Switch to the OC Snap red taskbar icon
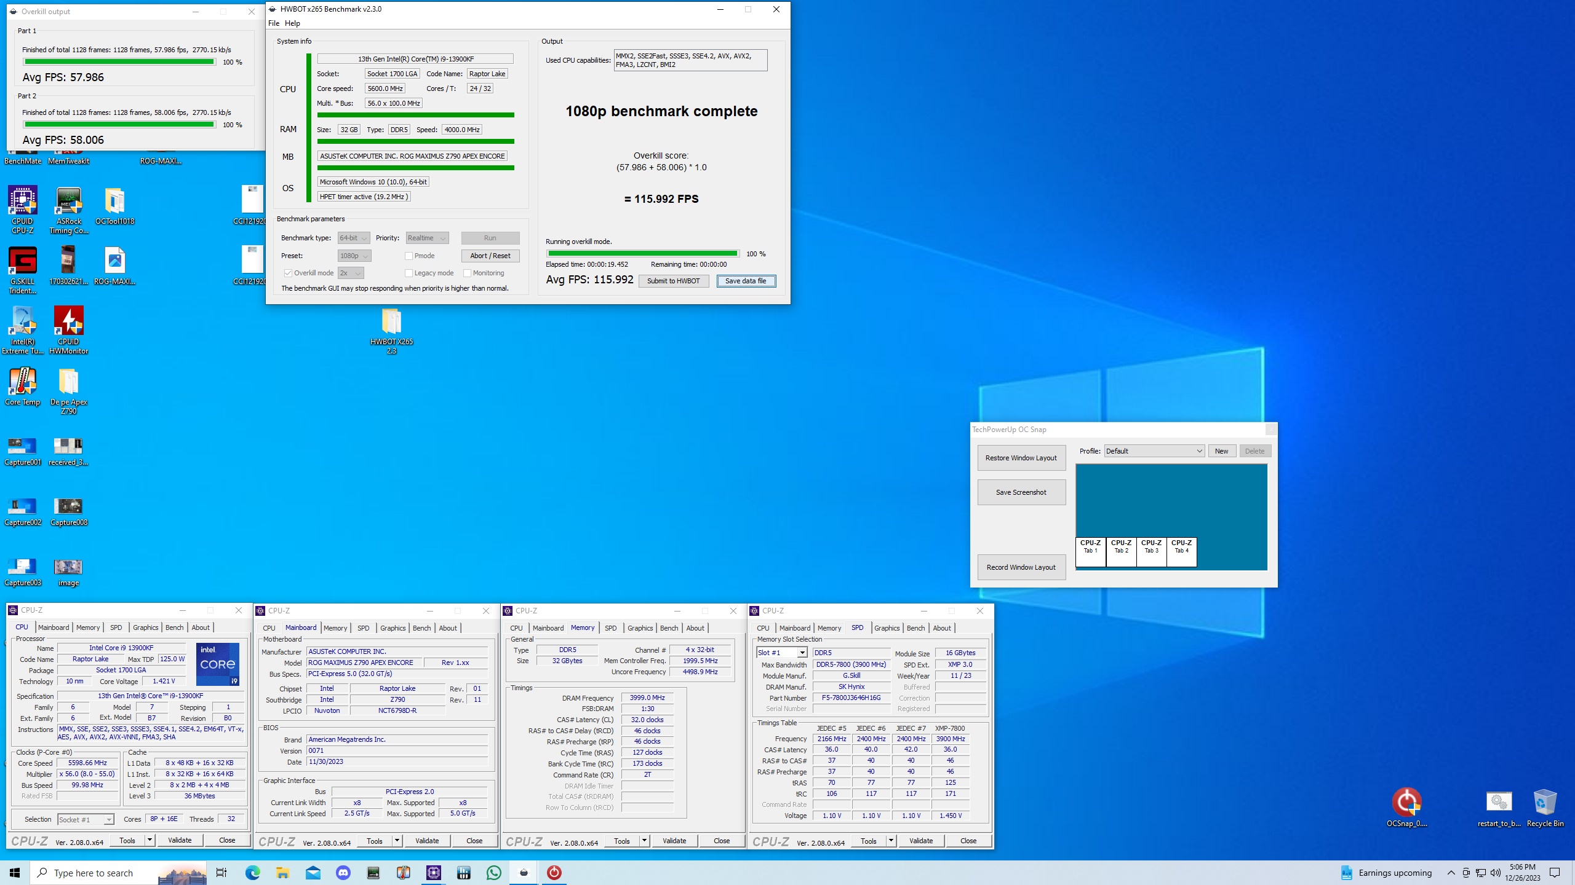Image resolution: width=1575 pixels, height=885 pixels. point(554,873)
